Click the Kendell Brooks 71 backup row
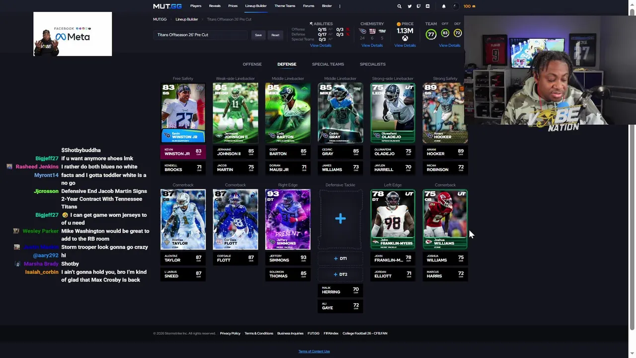This screenshot has height=358, width=636. pyautogui.click(x=183, y=168)
